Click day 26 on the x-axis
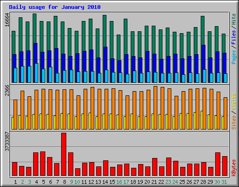239x187 pixels. [x=189, y=182]
